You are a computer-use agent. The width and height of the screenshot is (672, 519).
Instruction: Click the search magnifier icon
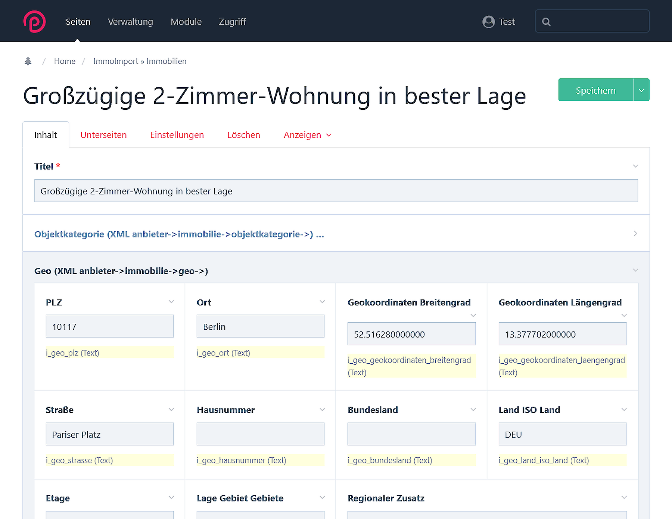pos(546,22)
